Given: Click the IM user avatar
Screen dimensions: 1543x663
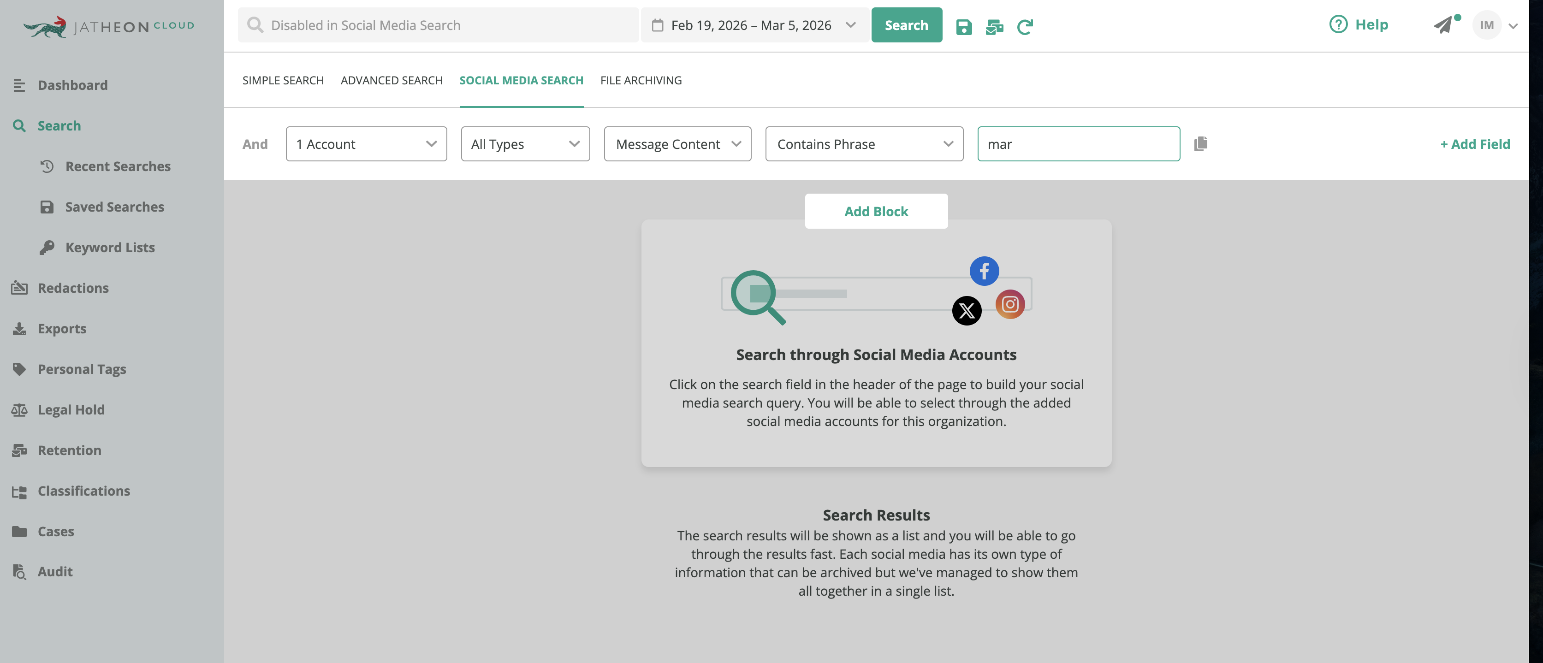Looking at the screenshot, I should click(x=1487, y=25).
